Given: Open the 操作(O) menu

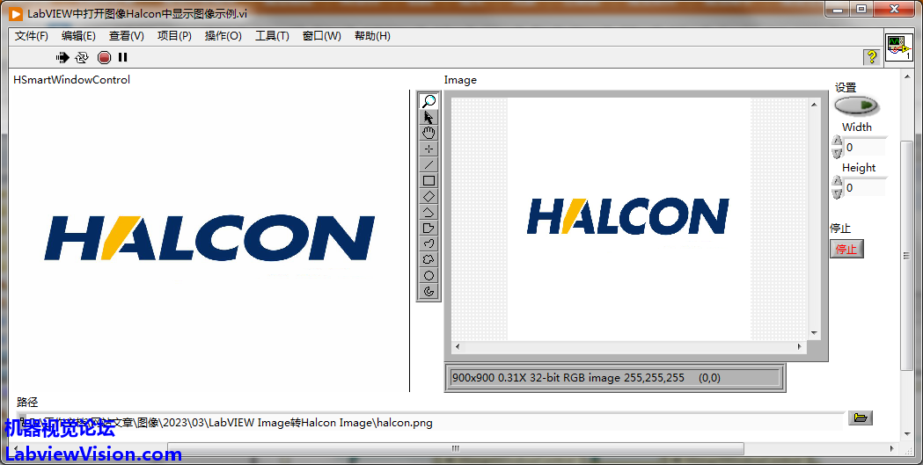Looking at the screenshot, I should (x=223, y=36).
